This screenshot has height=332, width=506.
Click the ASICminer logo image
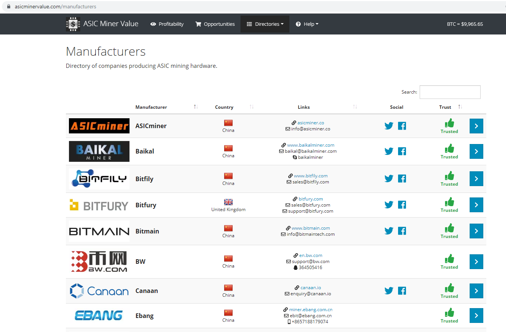[x=99, y=126]
